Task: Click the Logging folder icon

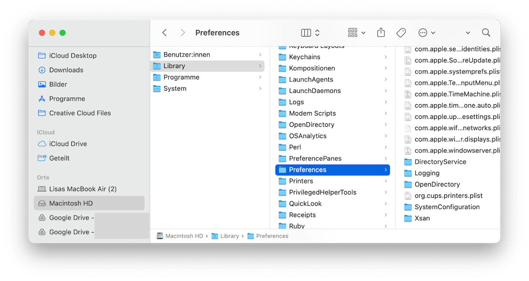Action: [x=408, y=173]
